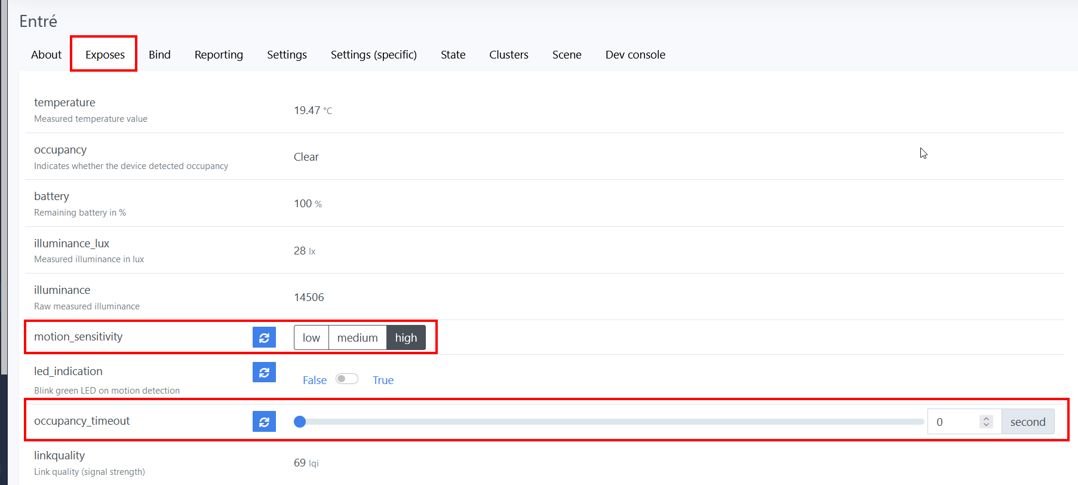Click the 'Link quality (signal strength)' description
This screenshot has height=485, width=1078.
90,472
